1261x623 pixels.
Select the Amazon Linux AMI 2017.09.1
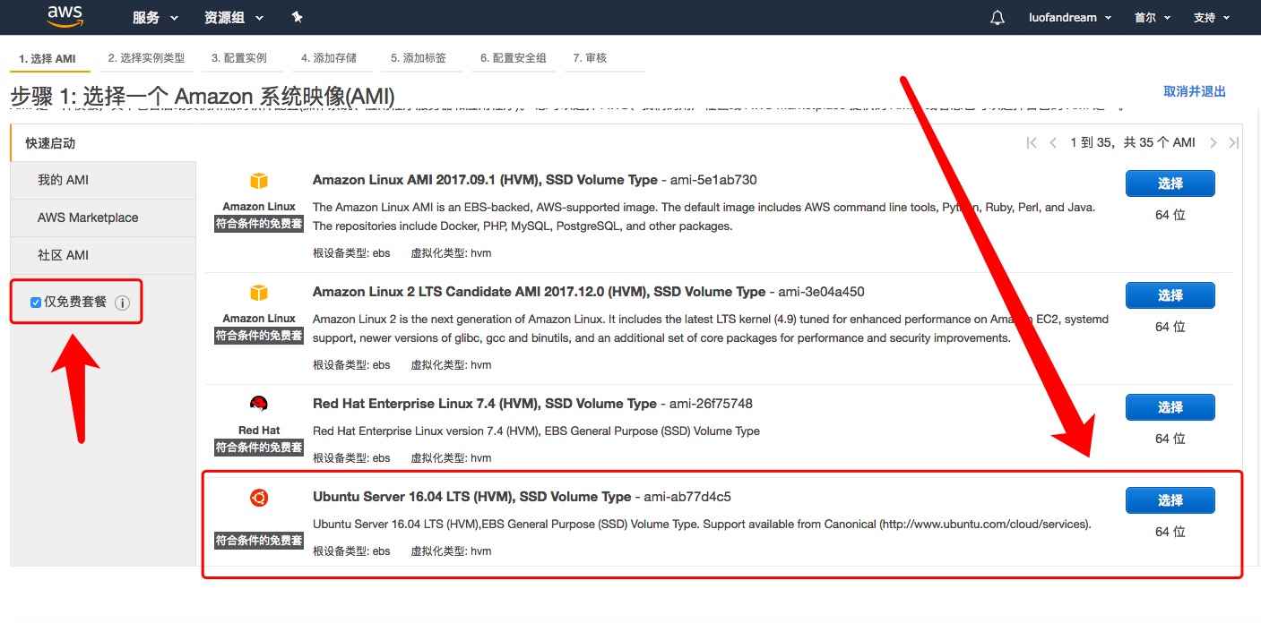pyautogui.click(x=1170, y=183)
